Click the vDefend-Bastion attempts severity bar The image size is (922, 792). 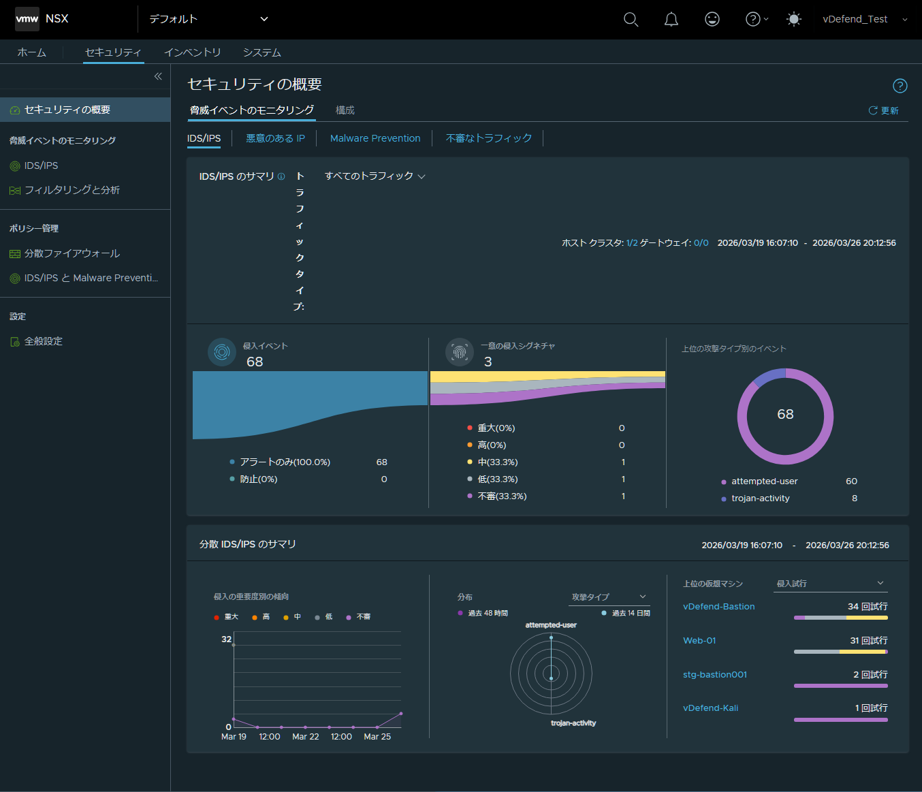841,618
